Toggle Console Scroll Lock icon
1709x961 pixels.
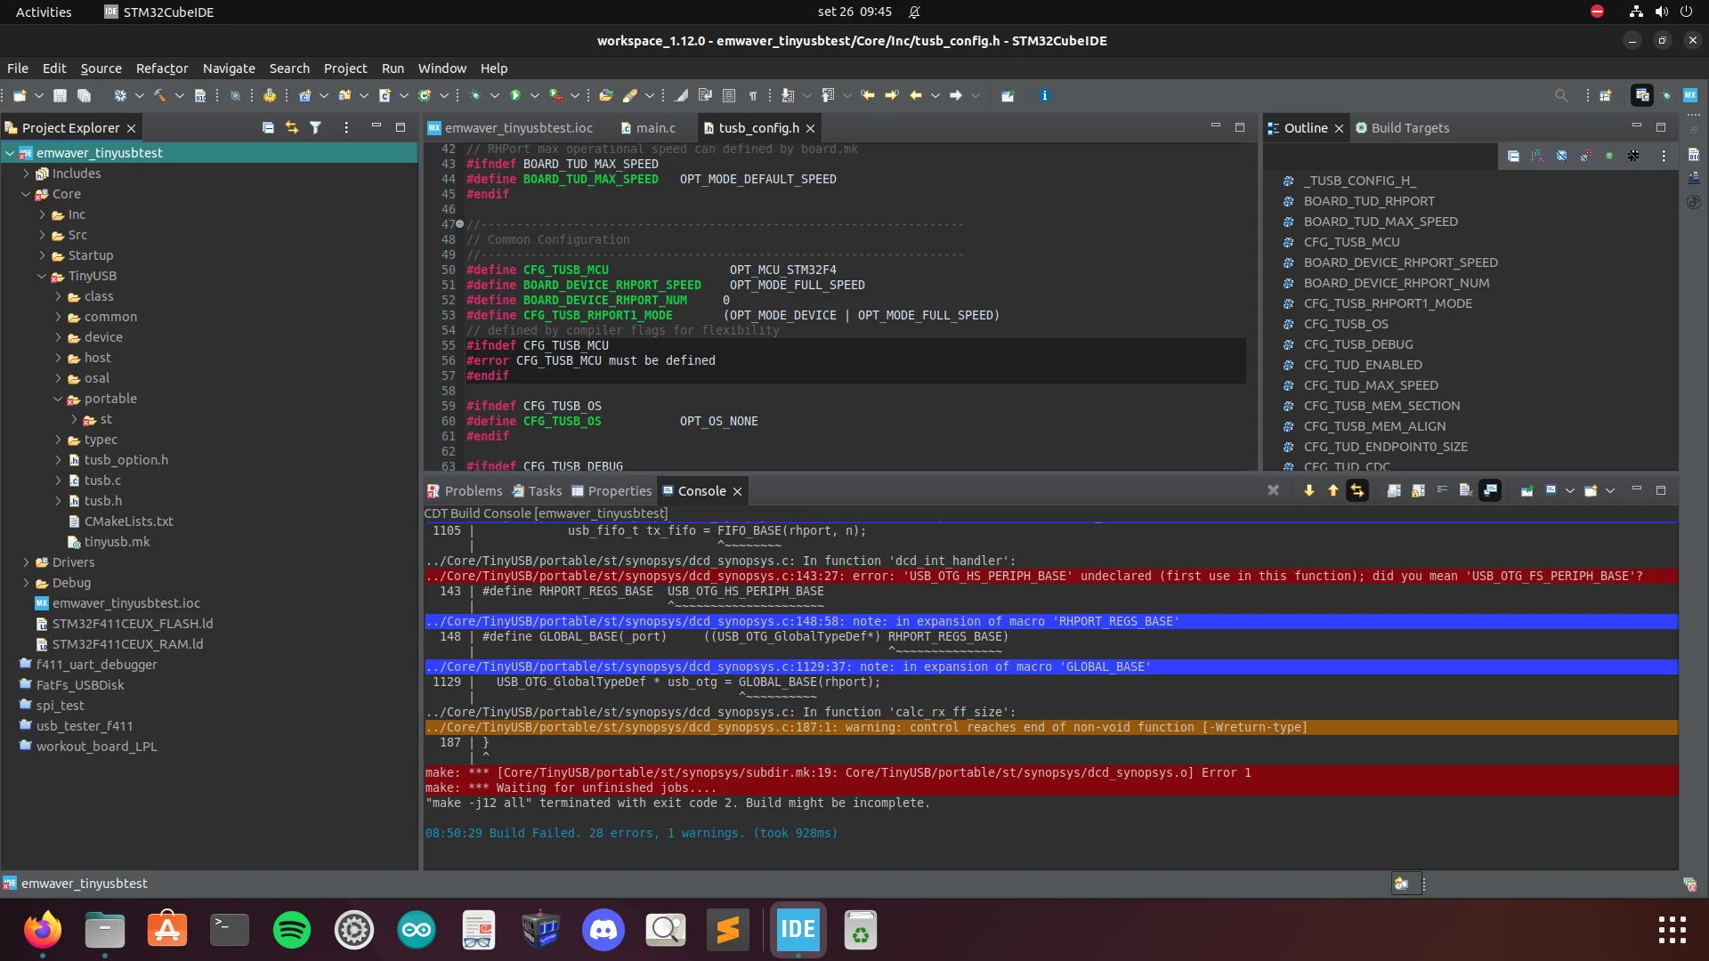[x=1418, y=490]
